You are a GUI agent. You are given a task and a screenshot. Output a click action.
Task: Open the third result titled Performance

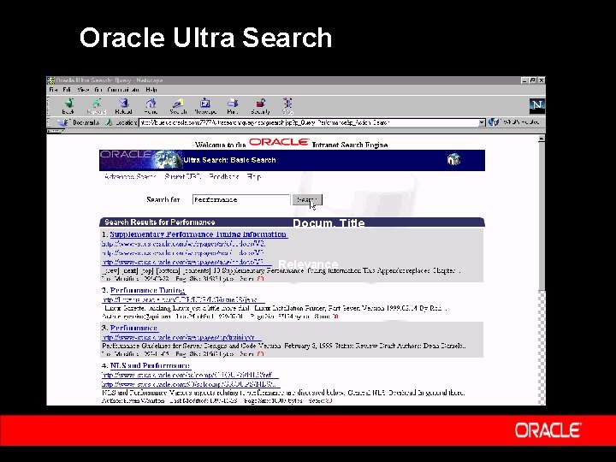134,328
